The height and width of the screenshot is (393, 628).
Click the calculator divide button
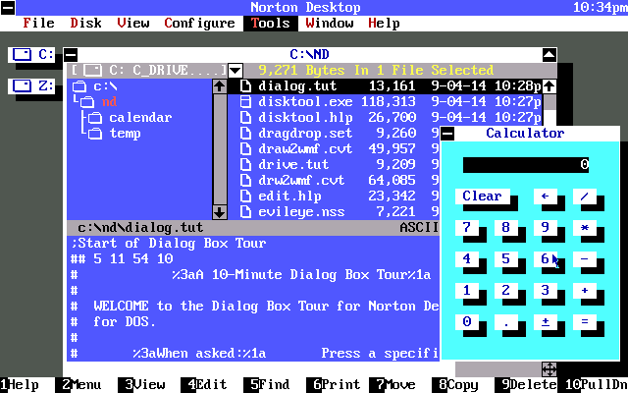585,196
